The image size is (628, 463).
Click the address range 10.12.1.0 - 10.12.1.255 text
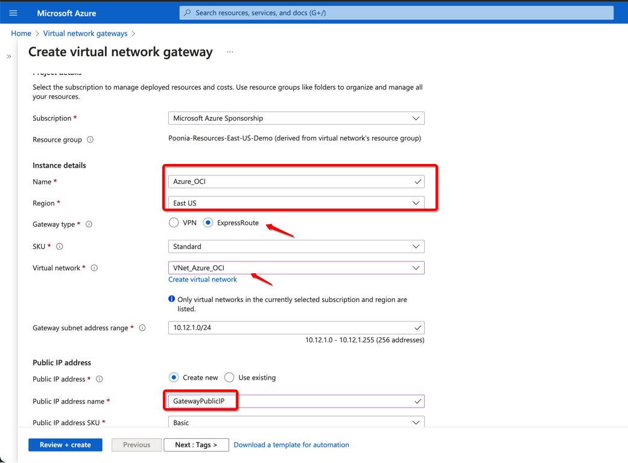(x=365, y=340)
